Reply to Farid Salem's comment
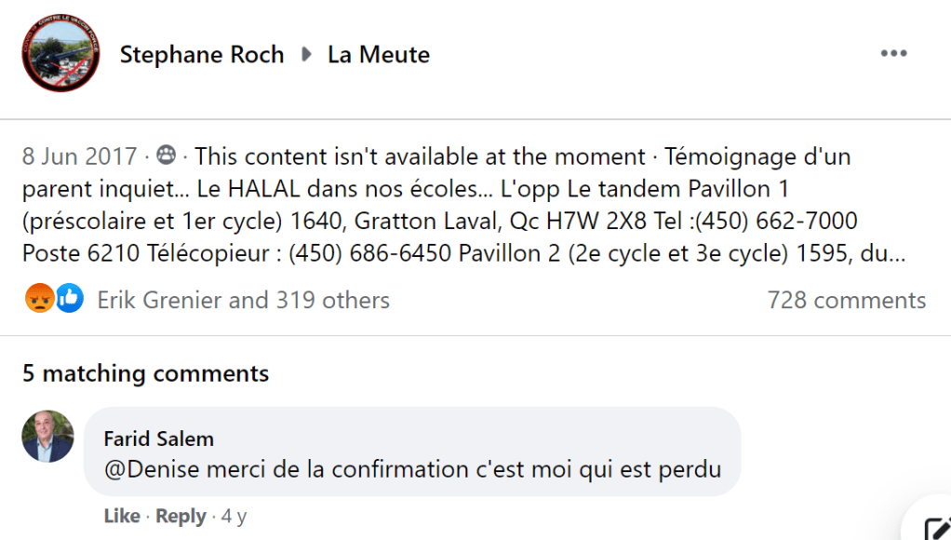 click(180, 516)
